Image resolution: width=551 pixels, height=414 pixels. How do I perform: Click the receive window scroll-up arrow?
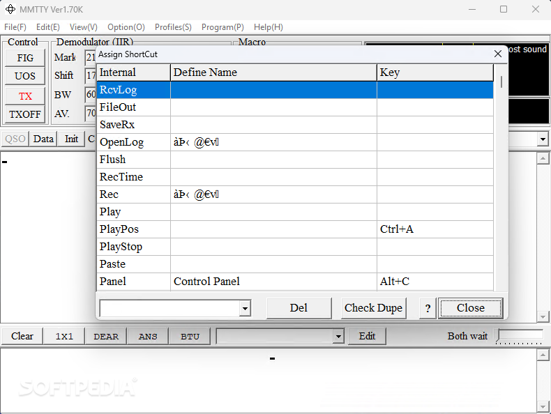coord(543,158)
